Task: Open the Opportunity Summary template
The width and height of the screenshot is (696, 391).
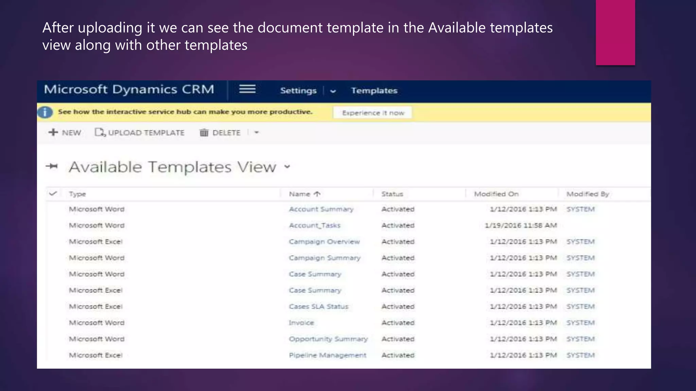Action: 328,339
